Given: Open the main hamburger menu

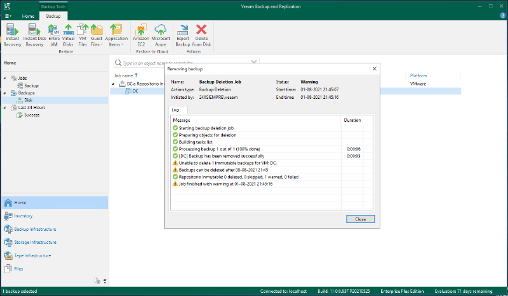Looking at the screenshot, I should pyautogui.click(x=8, y=16).
